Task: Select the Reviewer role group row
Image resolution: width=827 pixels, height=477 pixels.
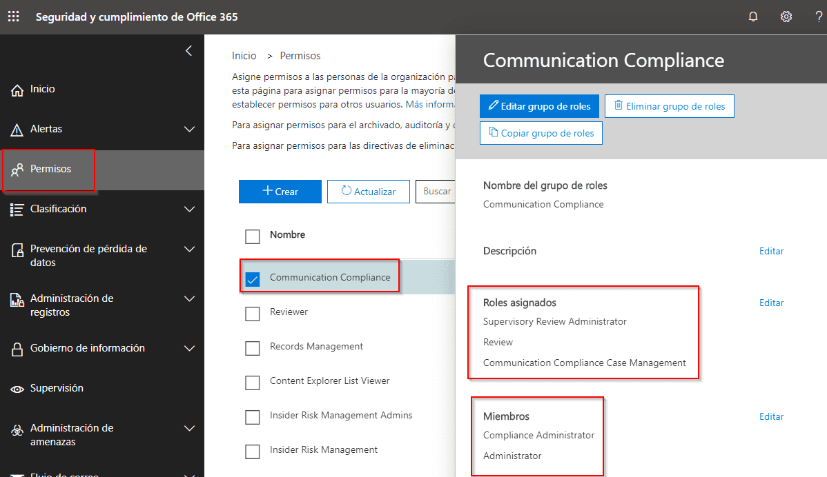Action: pyautogui.click(x=349, y=312)
